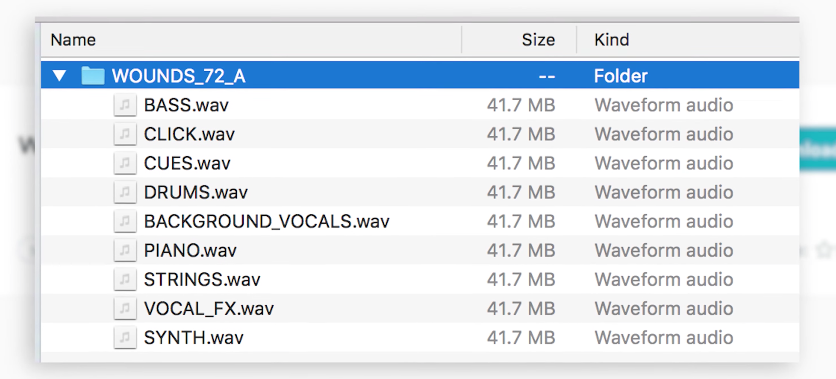Image resolution: width=836 pixels, height=379 pixels.
Task: Sort files by the Size column header
Action: click(x=538, y=40)
